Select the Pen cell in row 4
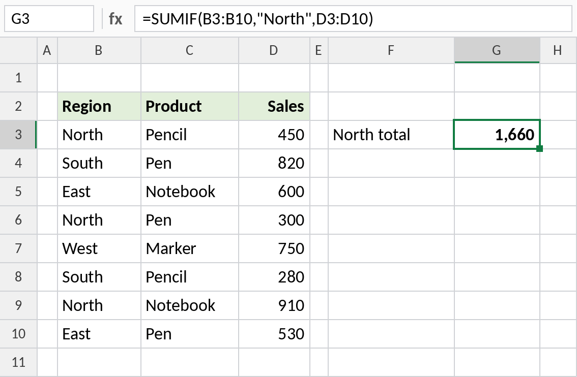Viewport: 577px width, 377px height. click(189, 163)
